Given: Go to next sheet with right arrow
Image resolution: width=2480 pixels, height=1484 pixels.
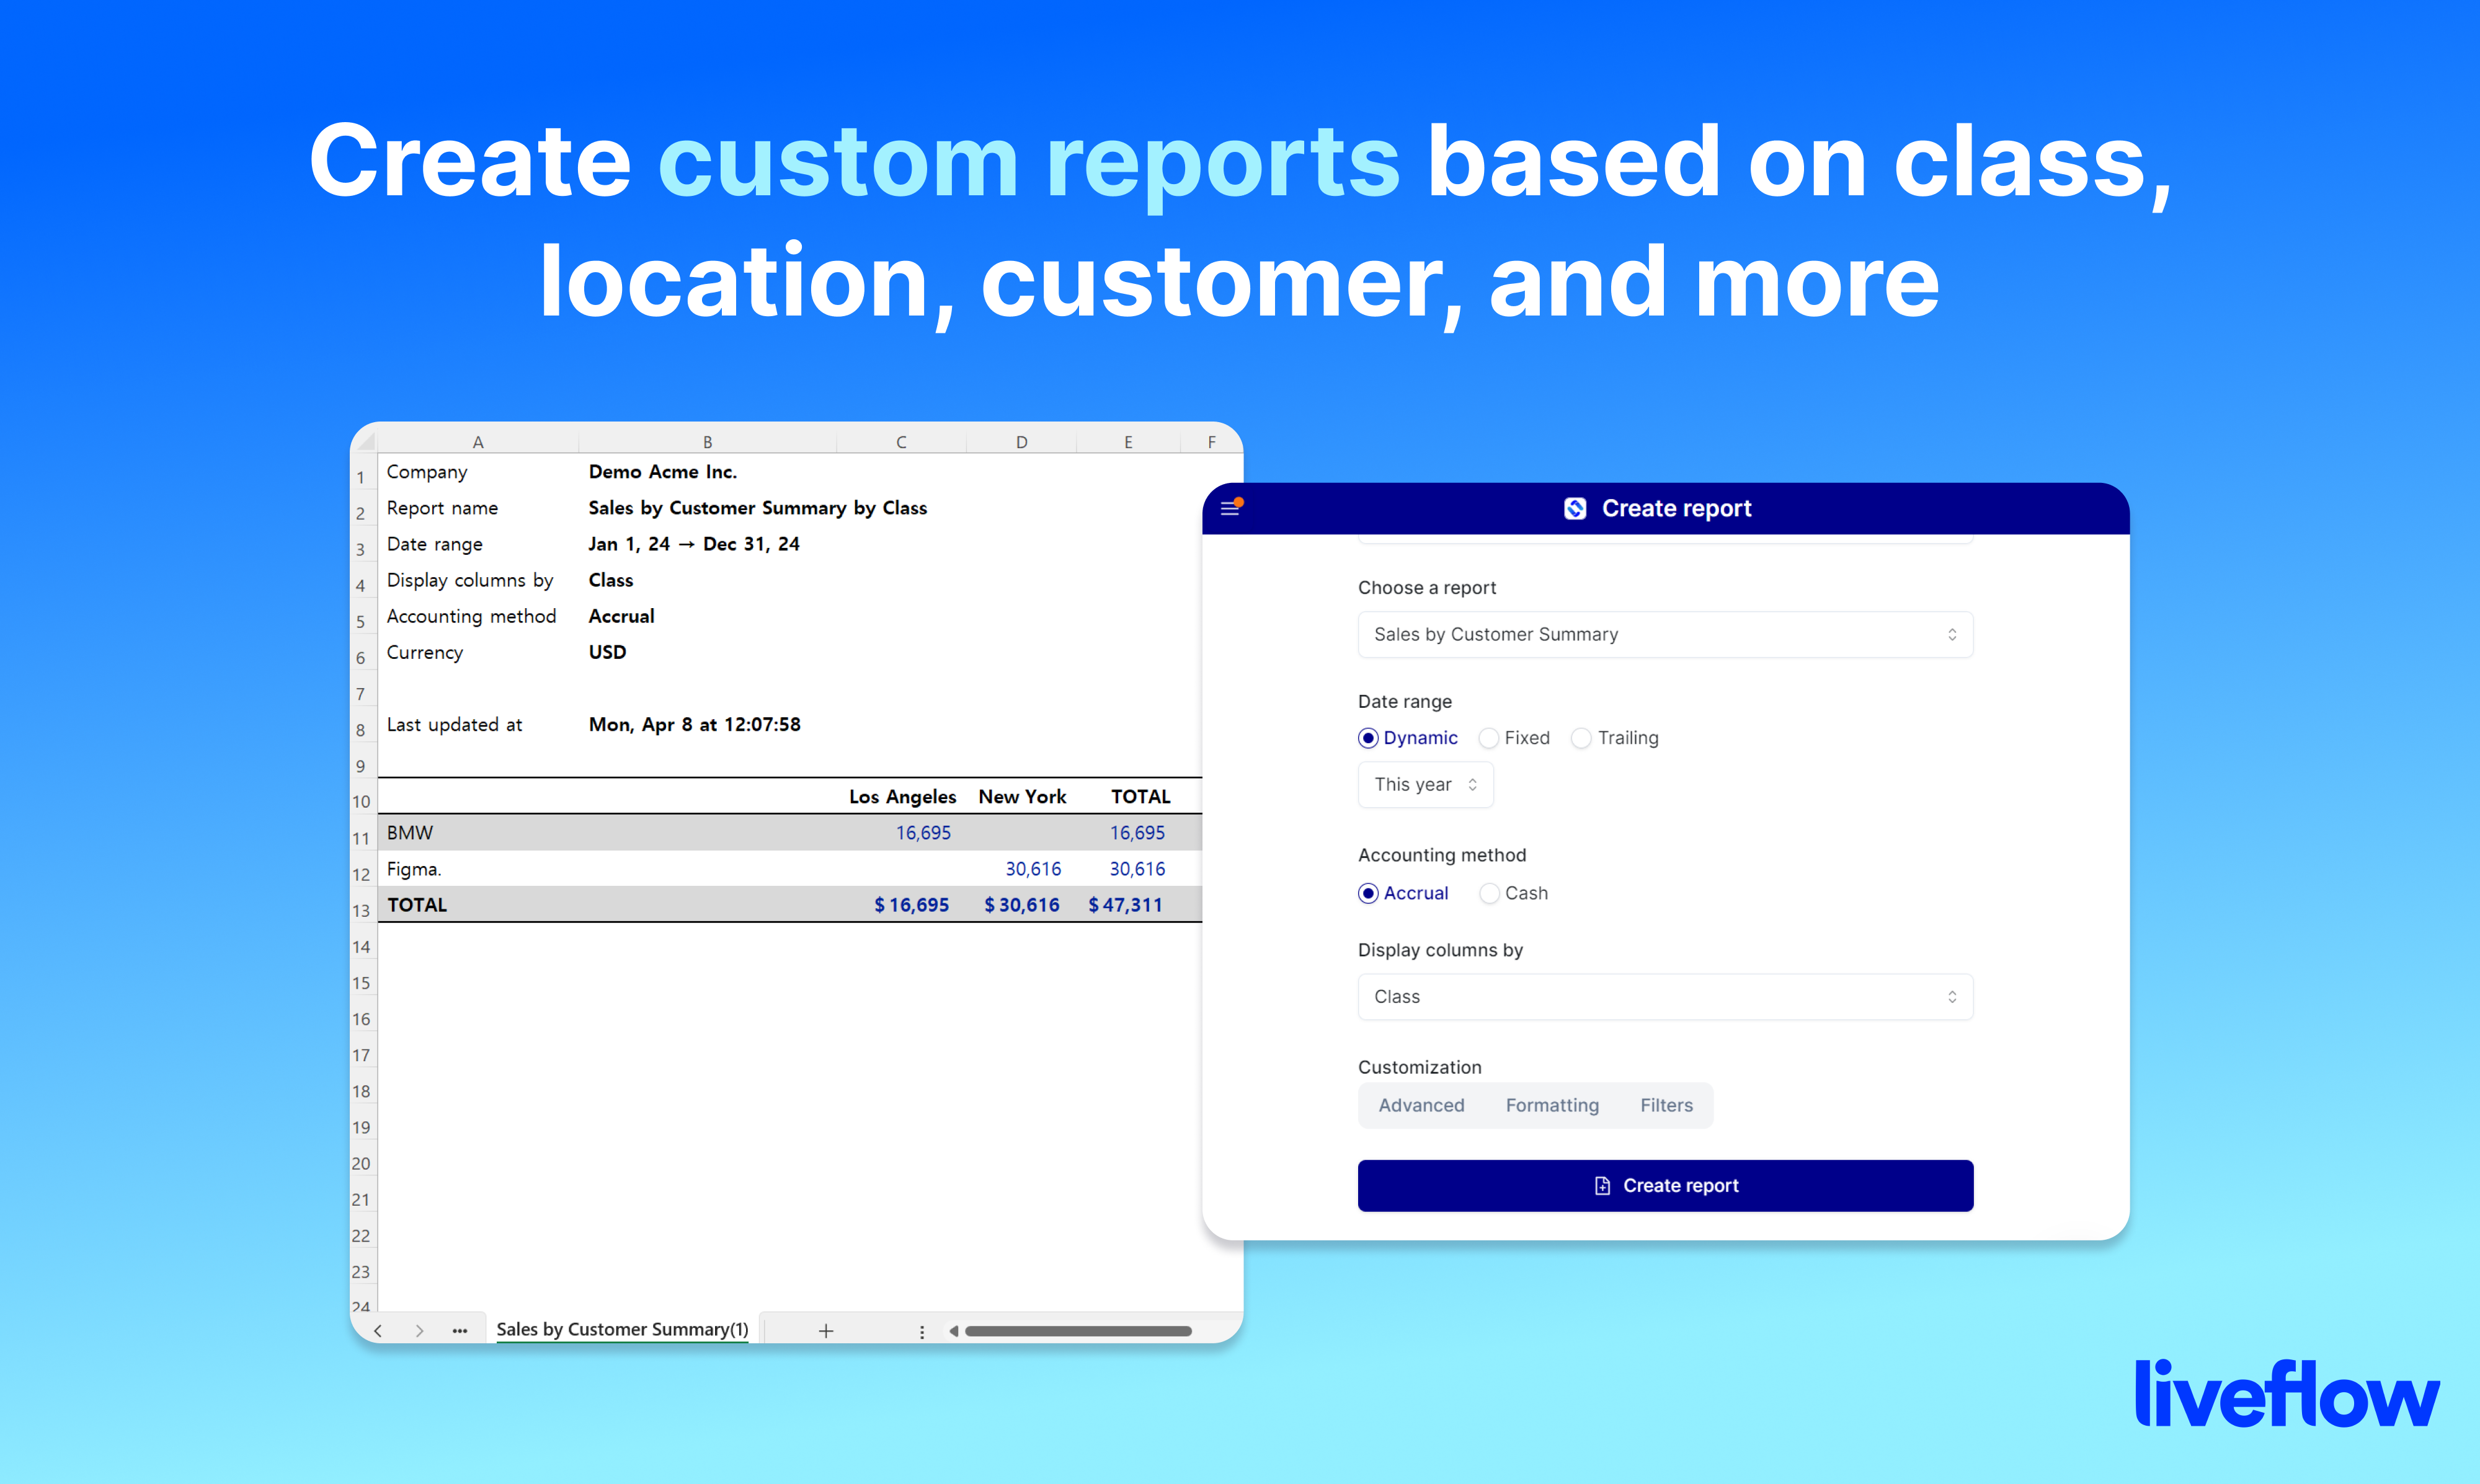Looking at the screenshot, I should point(420,1330).
